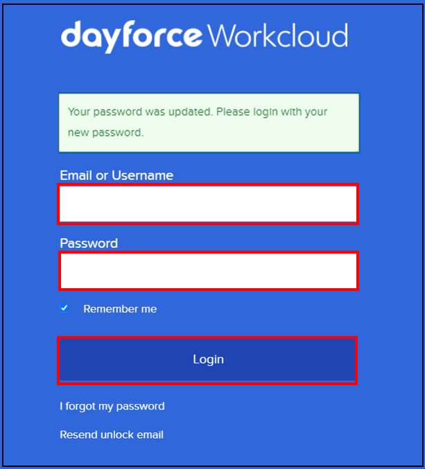Select the Resend unlock email link
This screenshot has height=469, width=425.
[112, 435]
